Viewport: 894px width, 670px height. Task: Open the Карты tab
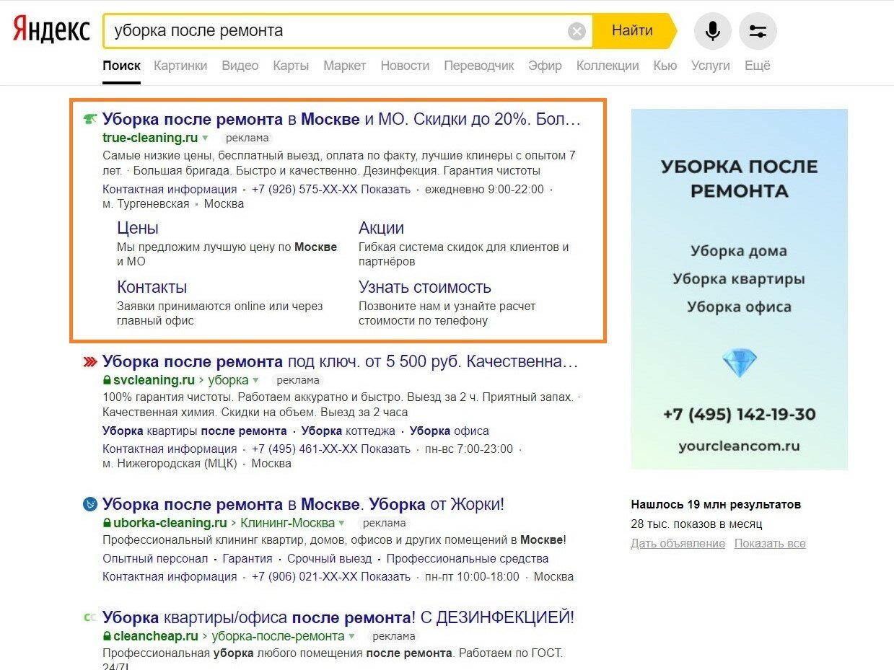pos(291,66)
